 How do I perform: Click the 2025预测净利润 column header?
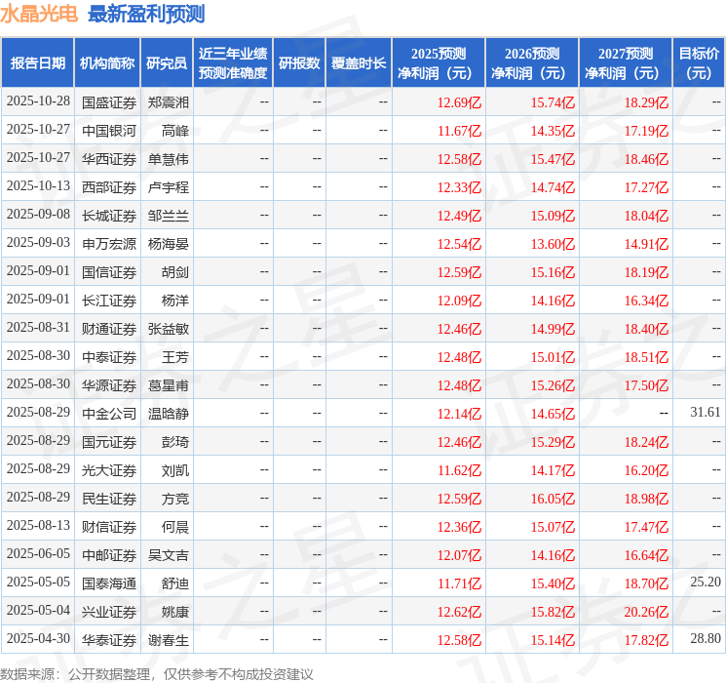(438, 63)
